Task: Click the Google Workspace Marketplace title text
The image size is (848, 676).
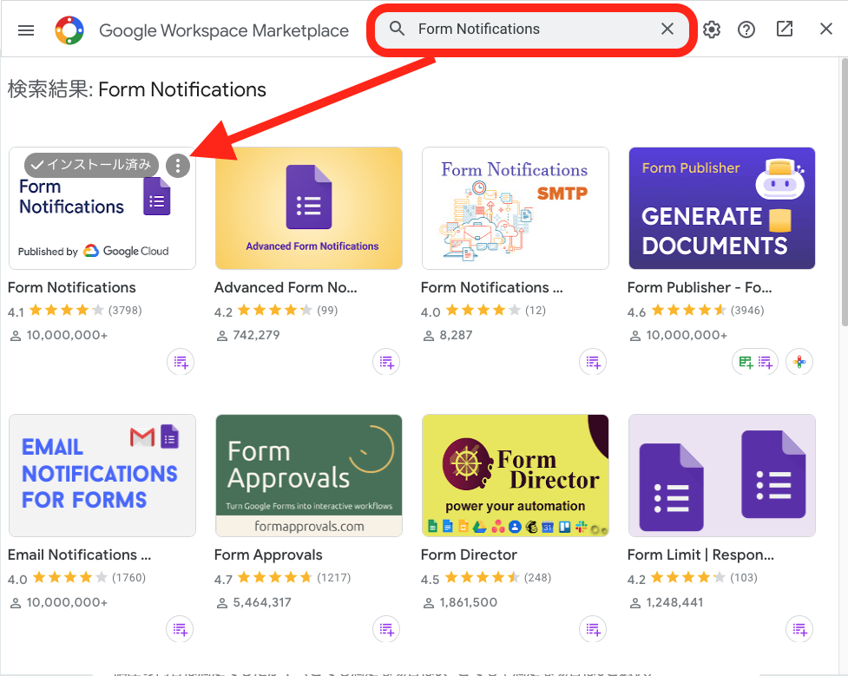Action: tap(224, 30)
